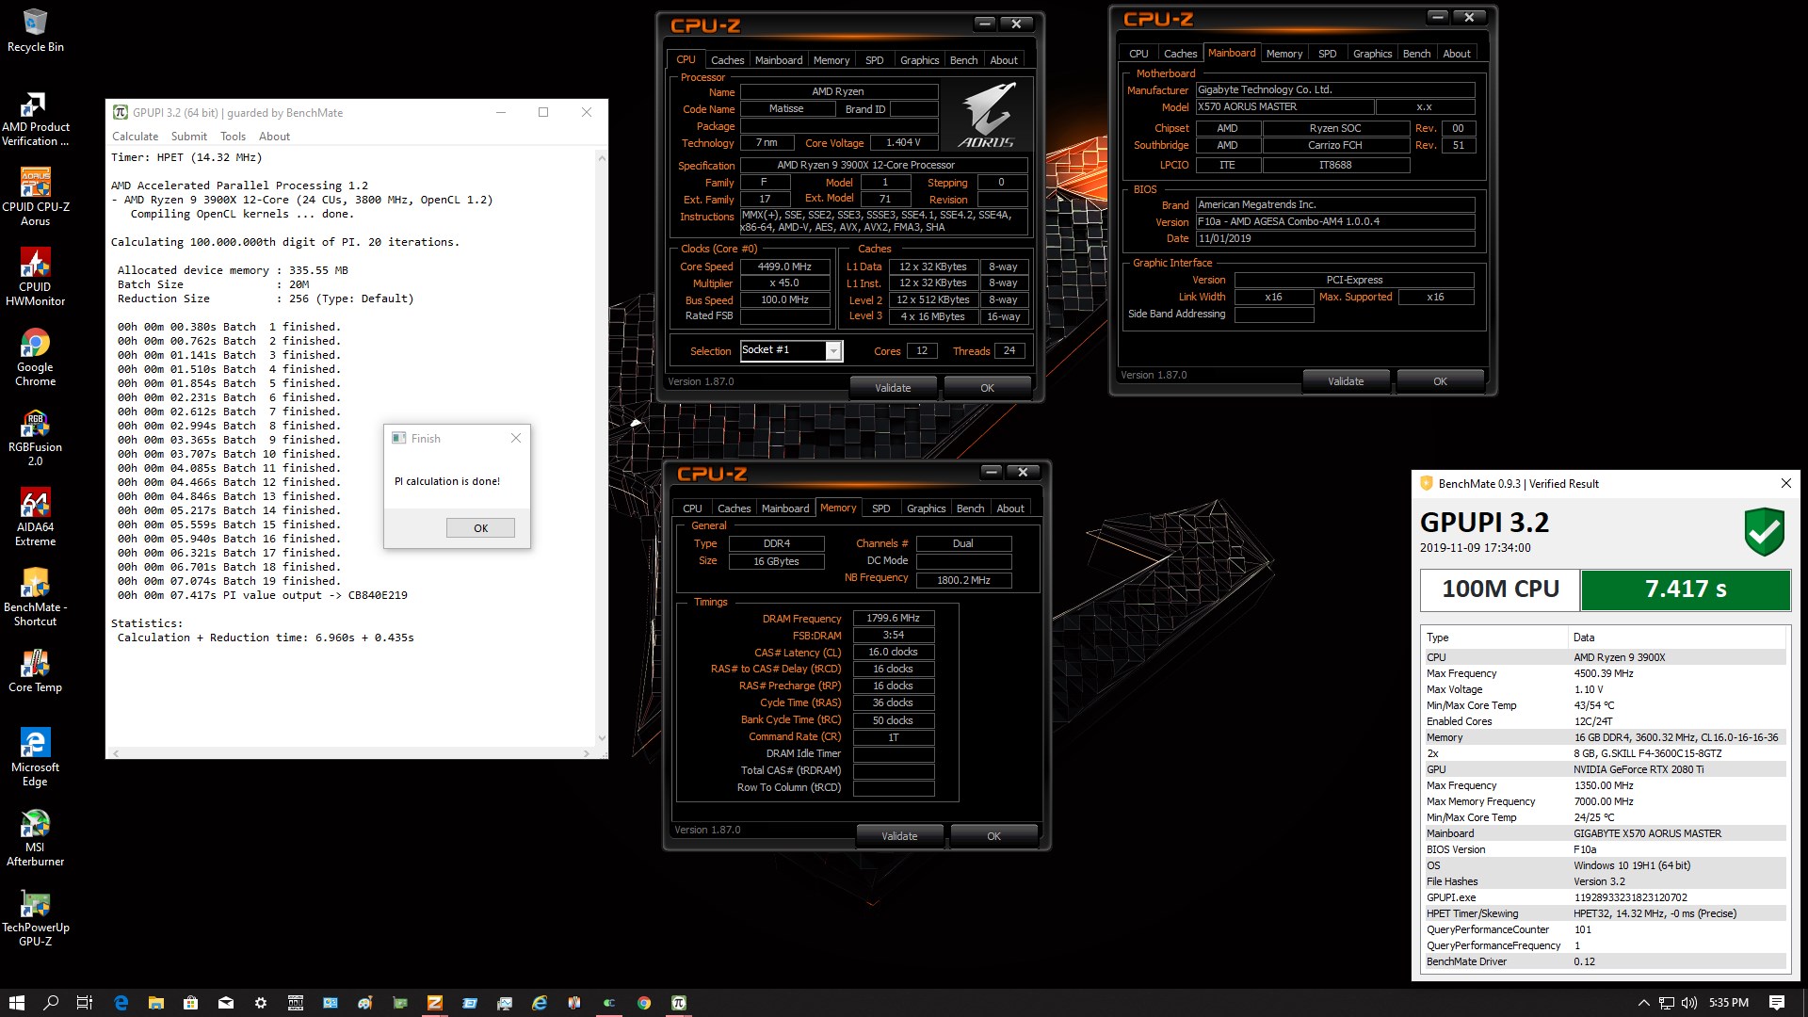Click OK in the Finish dialog
Screen dimensions: 1808x1017
coord(480,528)
